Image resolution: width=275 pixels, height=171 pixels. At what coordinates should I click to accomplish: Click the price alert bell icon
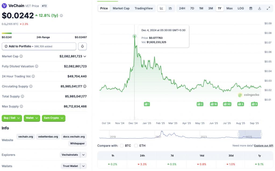pyautogui.click(x=82, y=46)
